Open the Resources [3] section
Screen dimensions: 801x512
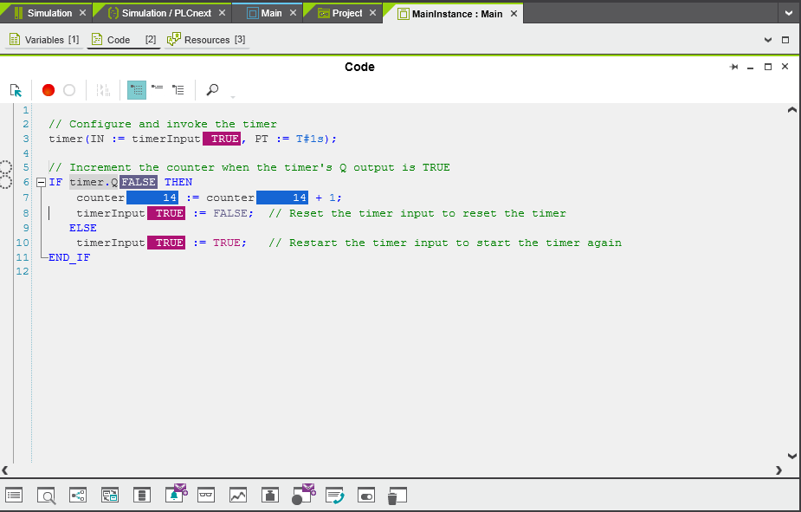coord(206,40)
